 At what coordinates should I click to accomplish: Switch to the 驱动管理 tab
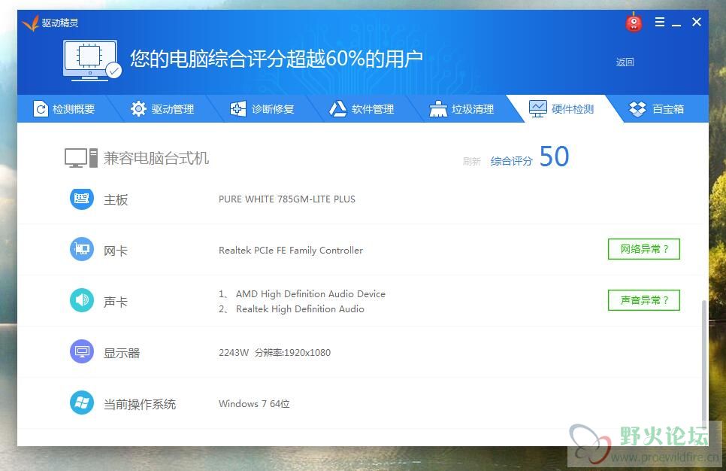(162, 109)
